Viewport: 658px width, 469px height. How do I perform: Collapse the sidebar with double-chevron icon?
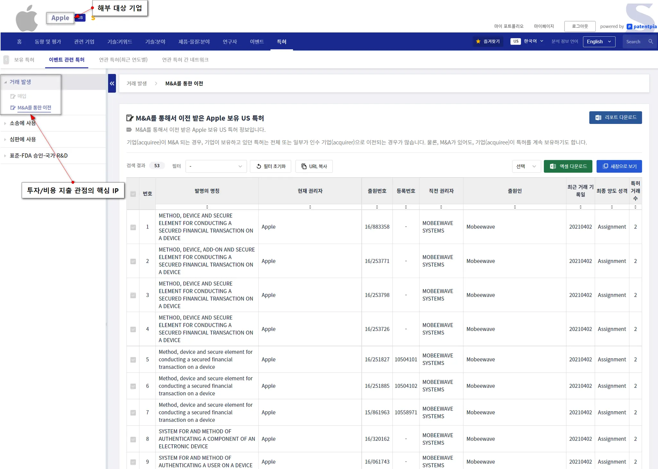pos(112,83)
